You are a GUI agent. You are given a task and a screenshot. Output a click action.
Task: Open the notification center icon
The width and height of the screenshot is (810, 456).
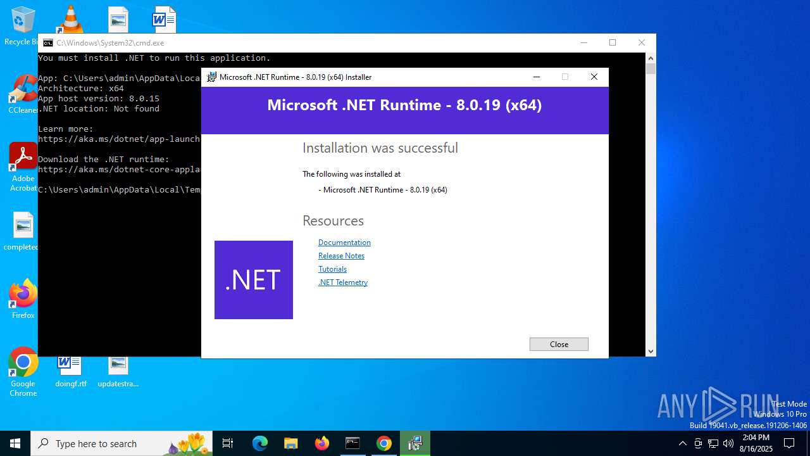789,443
